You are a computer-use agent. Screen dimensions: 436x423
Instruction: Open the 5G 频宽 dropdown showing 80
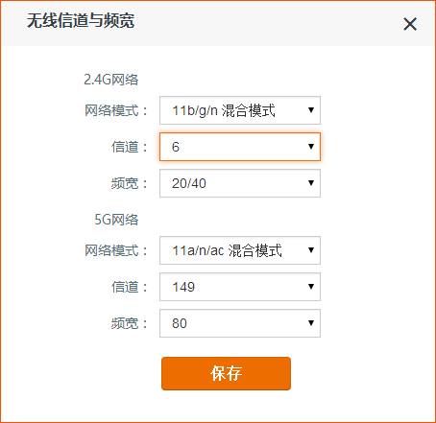coord(240,323)
